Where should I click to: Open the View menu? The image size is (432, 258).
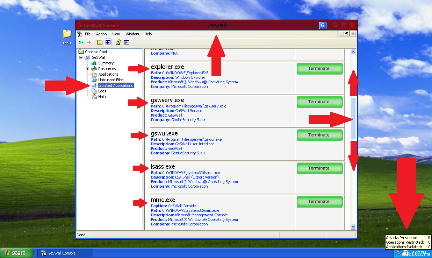(x=116, y=34)
